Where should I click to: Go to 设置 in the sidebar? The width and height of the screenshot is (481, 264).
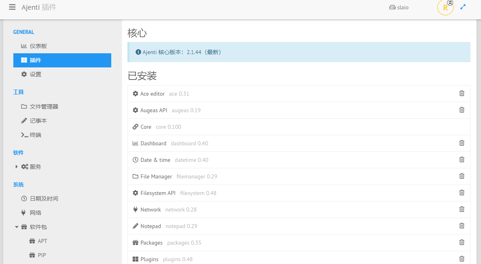35,74
